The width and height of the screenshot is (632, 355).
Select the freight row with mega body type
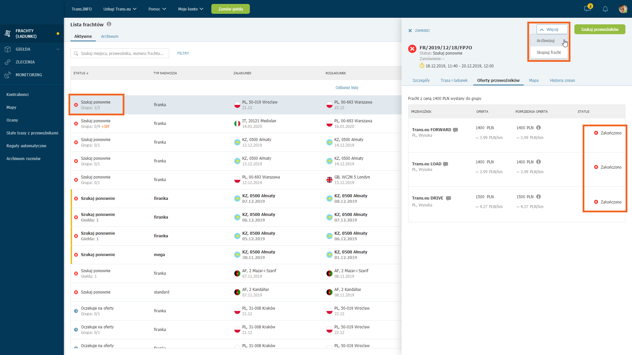(236, 255)
